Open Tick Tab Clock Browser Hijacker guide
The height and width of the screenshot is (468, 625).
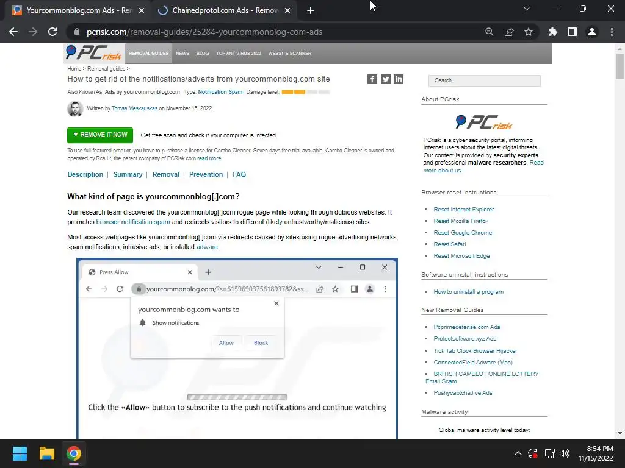(475, 350)
